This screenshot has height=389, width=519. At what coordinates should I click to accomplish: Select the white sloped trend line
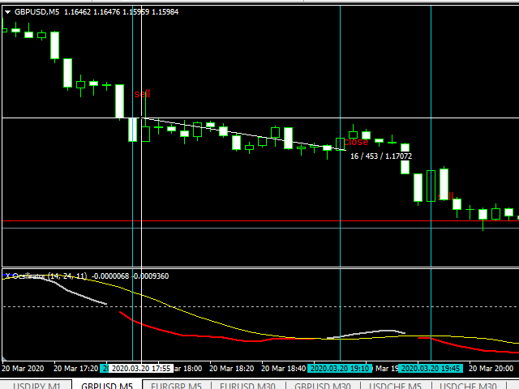[243, 134]
